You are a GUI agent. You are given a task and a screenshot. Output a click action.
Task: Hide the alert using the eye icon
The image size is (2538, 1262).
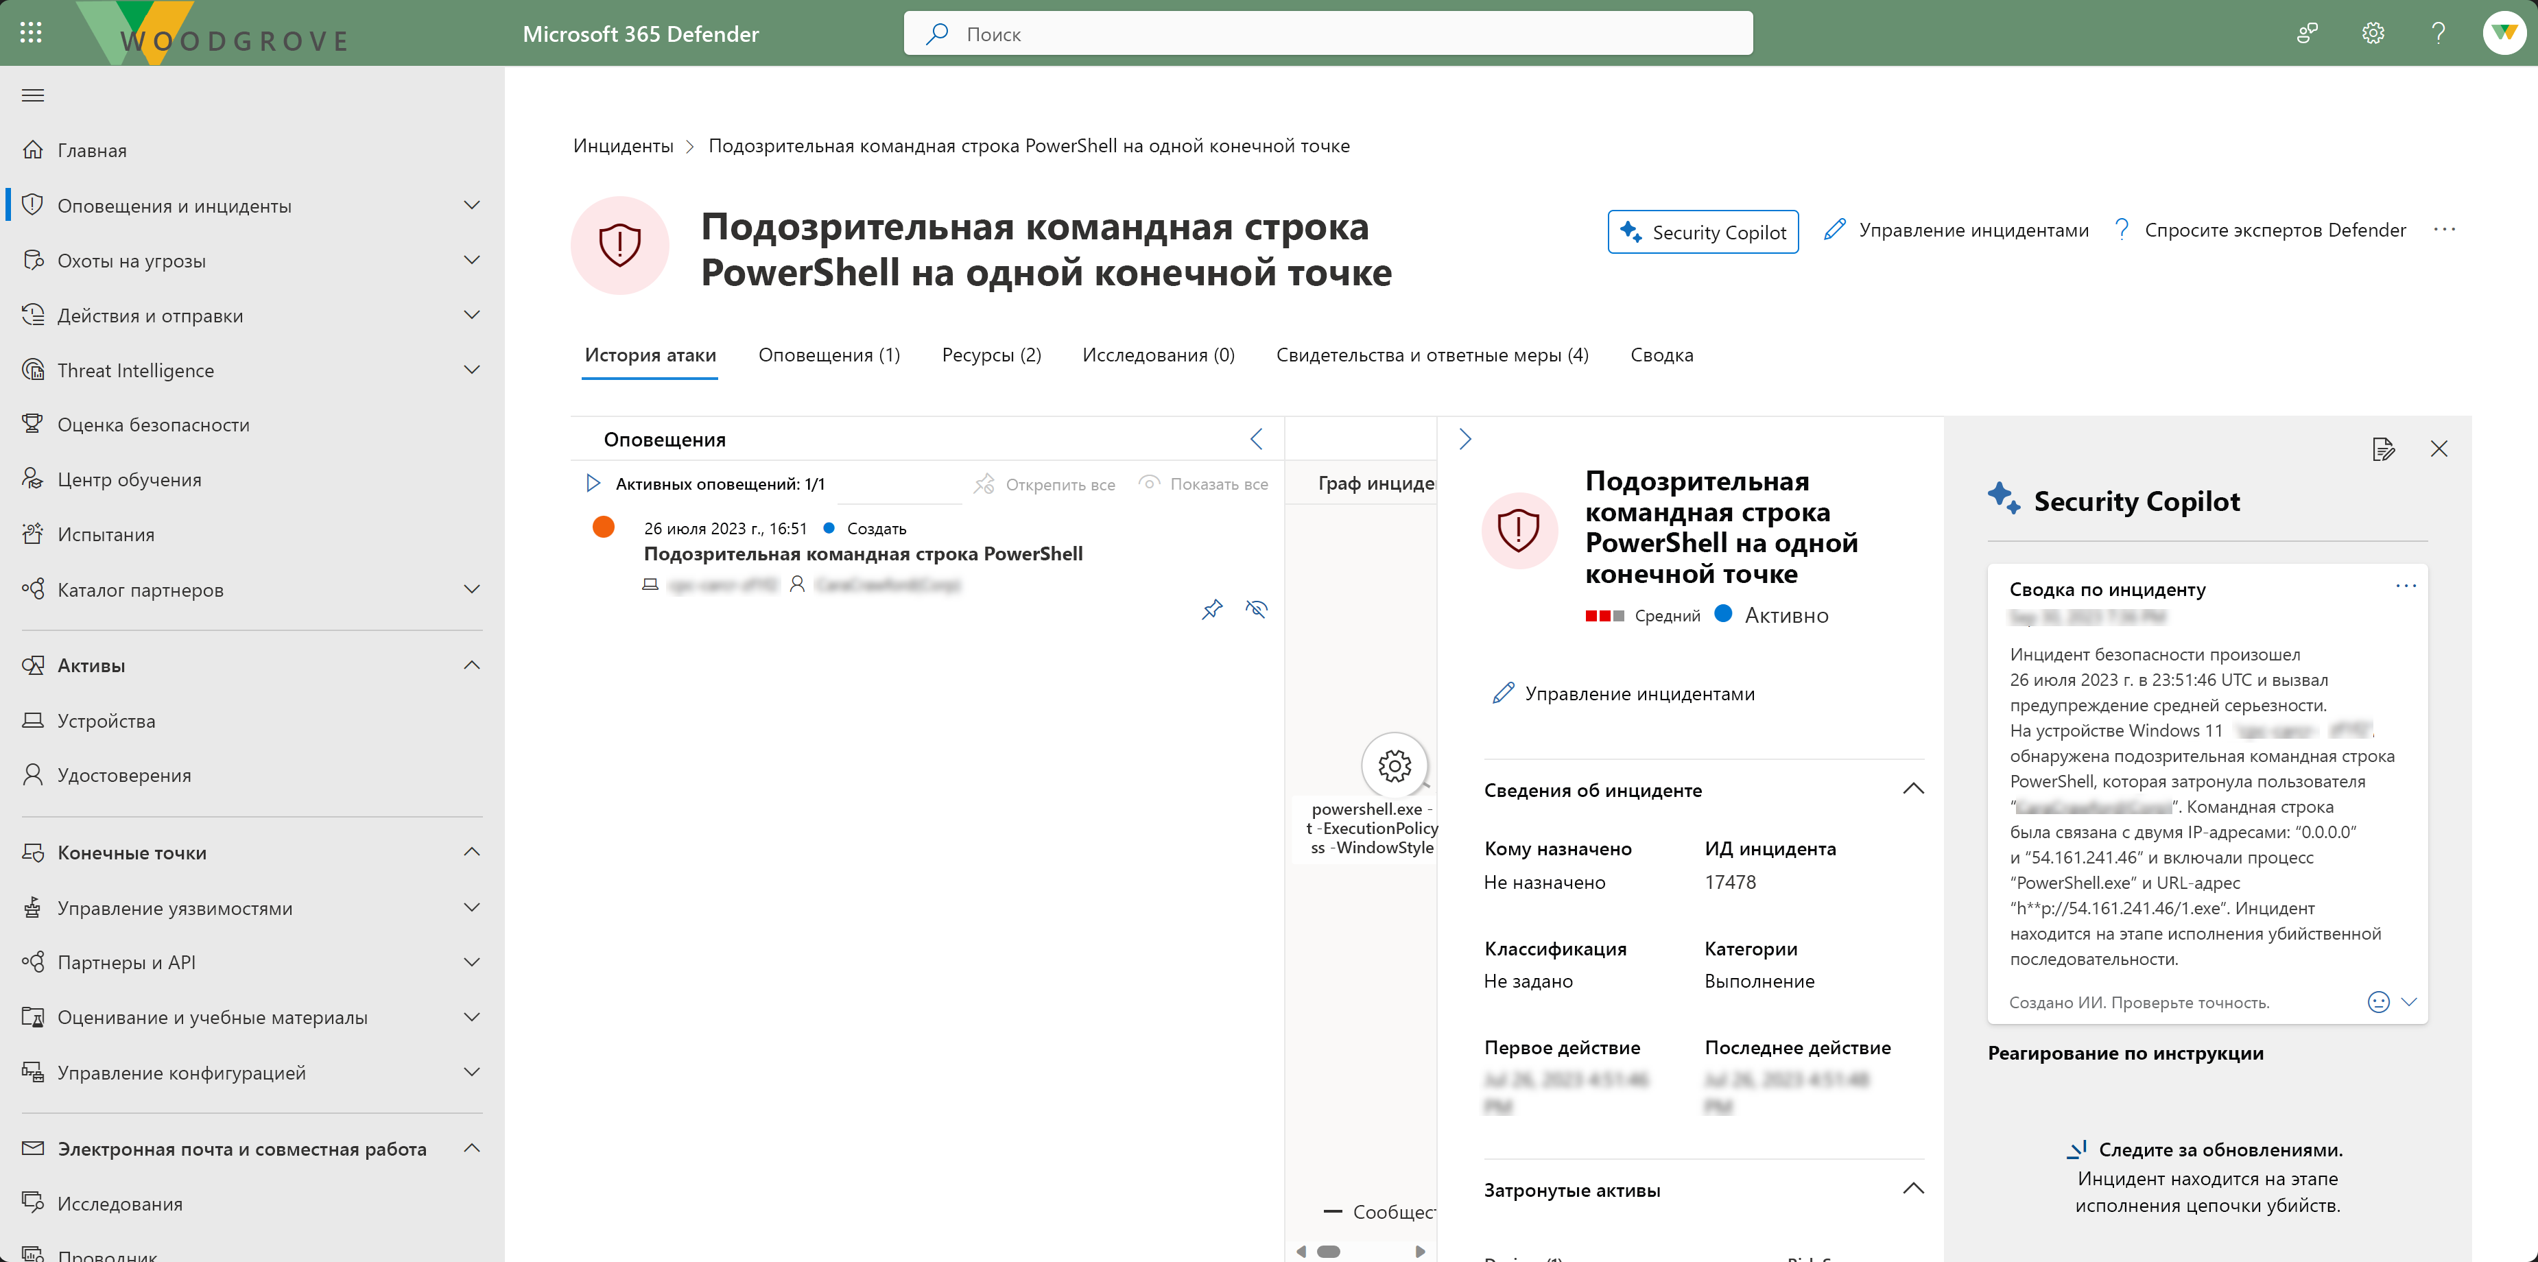click(1256, 609)
